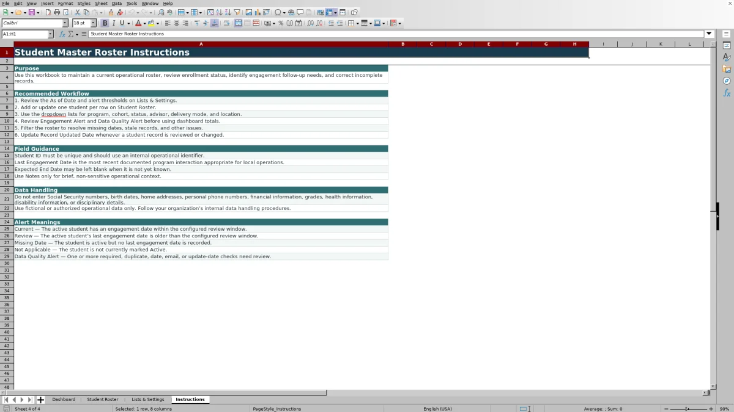Switch to the Dashboard sheet tab
This screenshot has height=412, width=734.
pos(64,399)
